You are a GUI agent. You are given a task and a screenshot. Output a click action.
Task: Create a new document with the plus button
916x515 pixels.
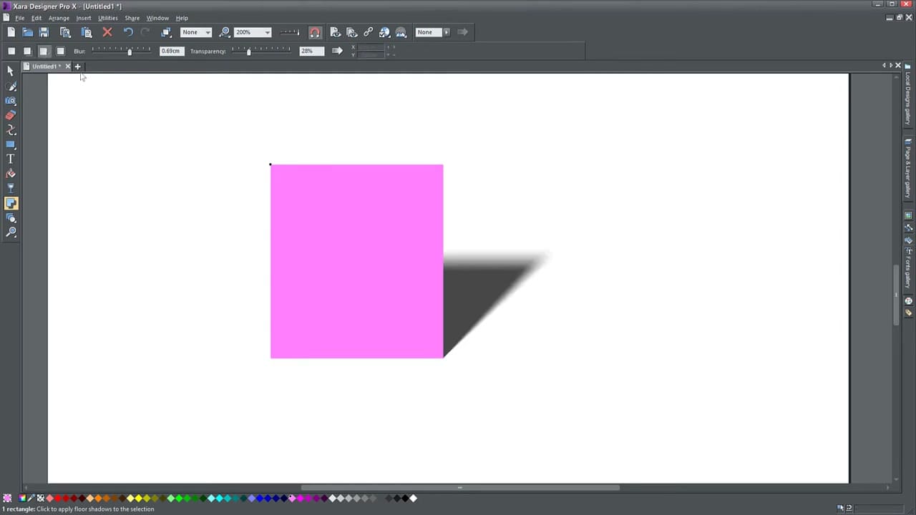click(77, 66)
